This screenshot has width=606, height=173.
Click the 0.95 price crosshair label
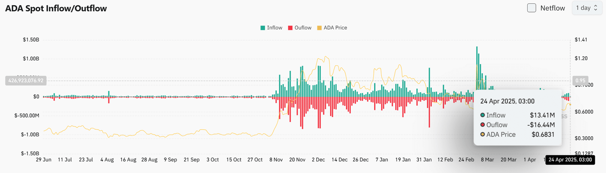click(x=580, y=80)
